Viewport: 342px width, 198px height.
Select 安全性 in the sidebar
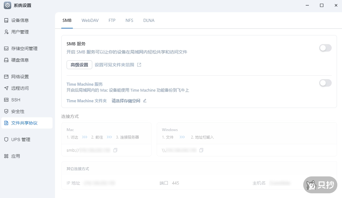18,111
